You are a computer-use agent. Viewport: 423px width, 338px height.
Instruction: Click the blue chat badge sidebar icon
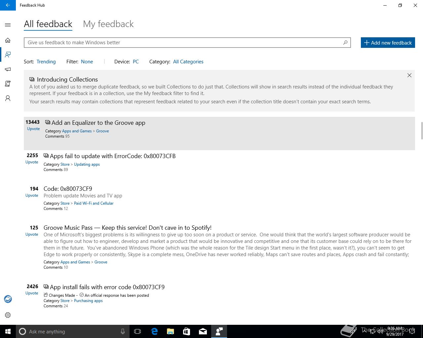click(8, 299)
